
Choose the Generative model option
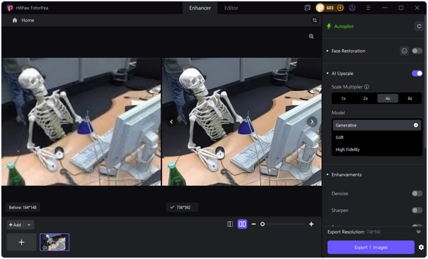[377, 125]
